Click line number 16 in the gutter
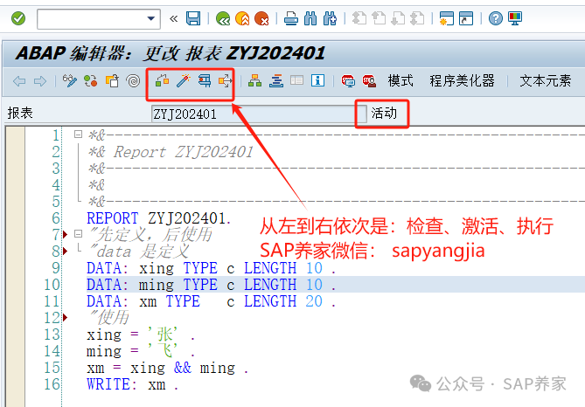585x407 pixels. tap(52, 384)
